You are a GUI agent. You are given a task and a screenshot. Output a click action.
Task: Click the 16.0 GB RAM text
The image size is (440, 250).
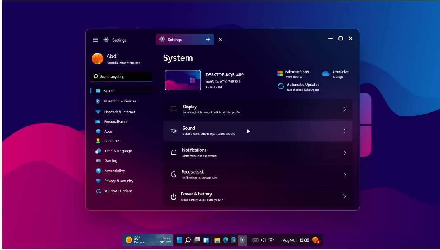click(214, 87)
